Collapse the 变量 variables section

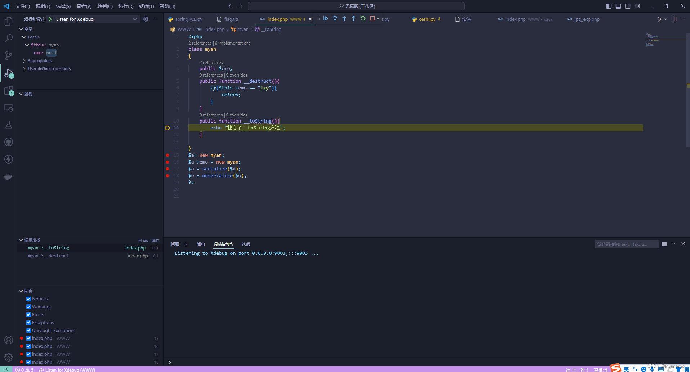21,29
